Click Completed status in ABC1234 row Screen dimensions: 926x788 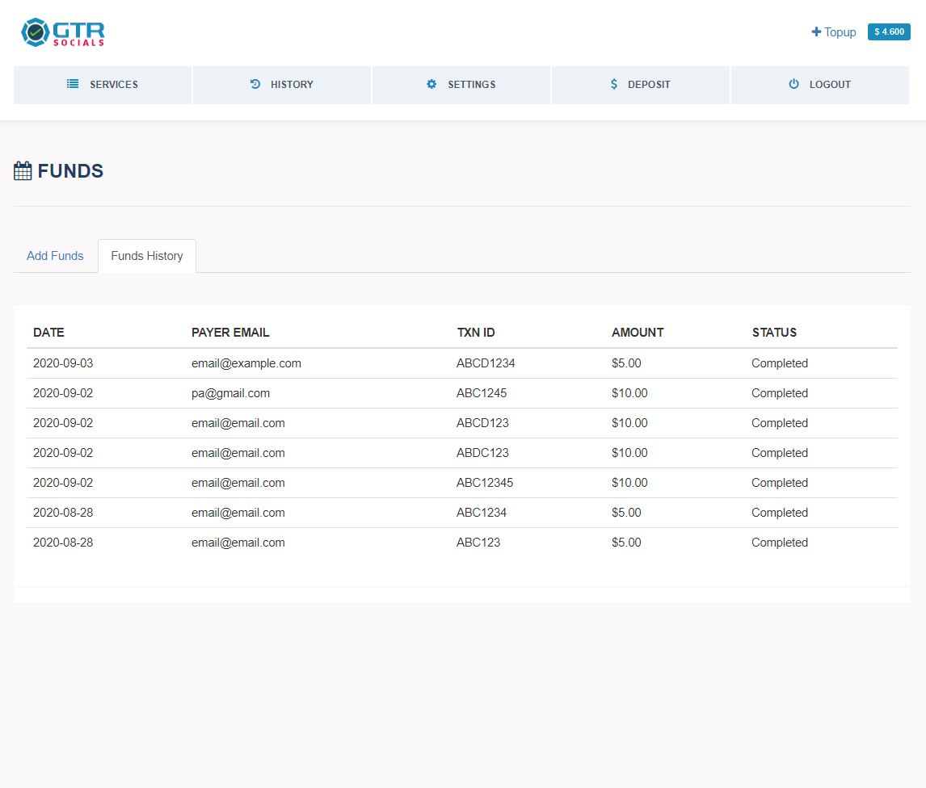(x=780, y=513)
